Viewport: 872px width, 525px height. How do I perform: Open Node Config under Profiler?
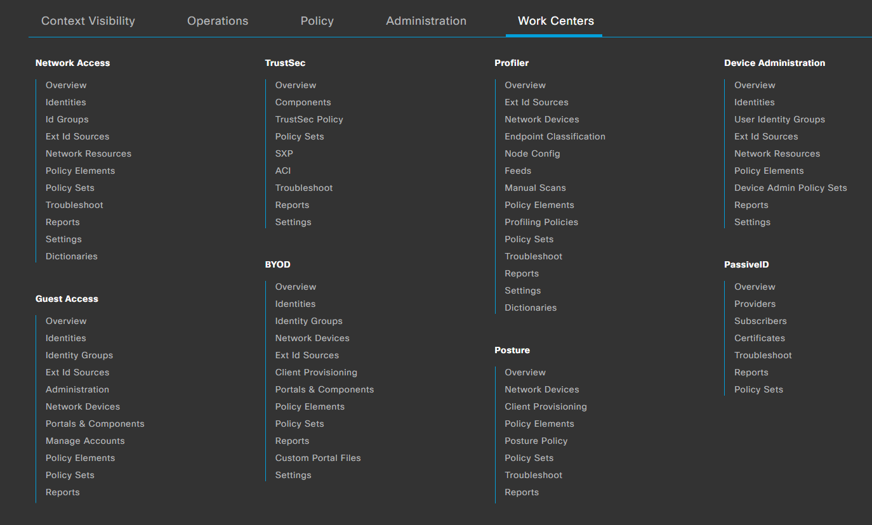532,153
